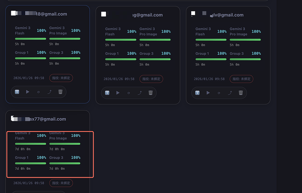Image resolution: width=302 pixels, height=193 pixels.
Task: Click curved arrow icon on ig@gmail.com card
Action: click(x=140, y=93)
